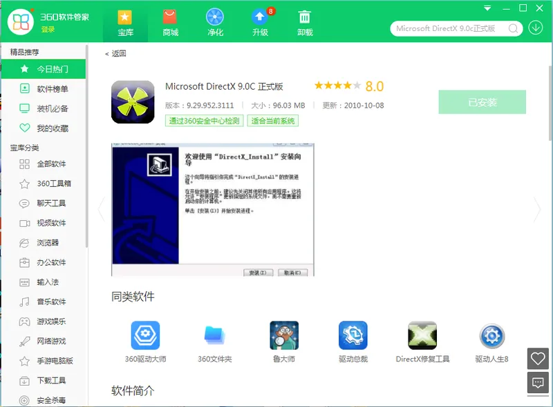
Task: Select the 视频软件 category
Action: tap(44, 223)
